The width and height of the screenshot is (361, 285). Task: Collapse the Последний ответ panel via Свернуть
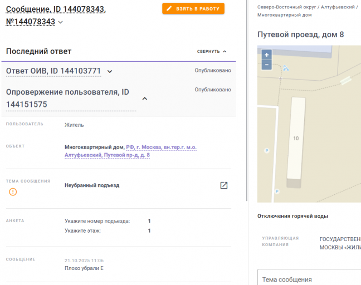(212, 52)
